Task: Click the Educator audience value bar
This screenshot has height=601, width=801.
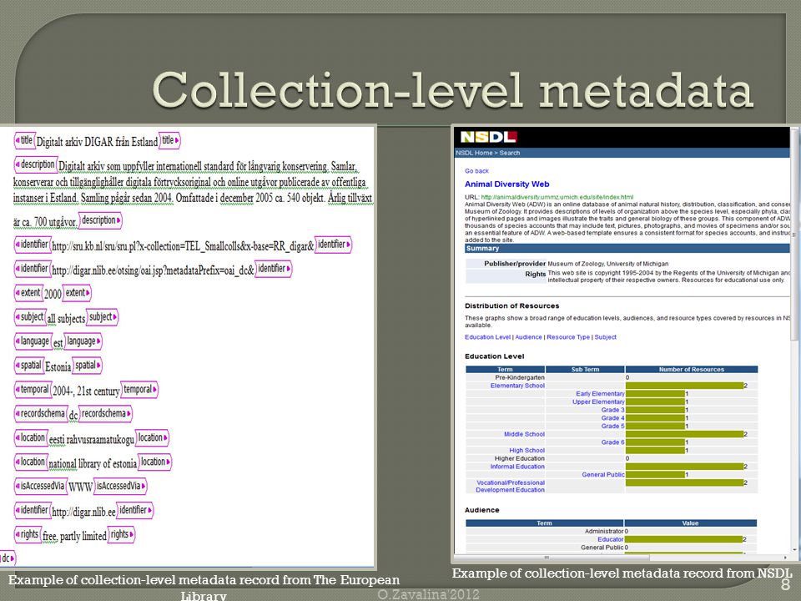Action: point(683,539)
